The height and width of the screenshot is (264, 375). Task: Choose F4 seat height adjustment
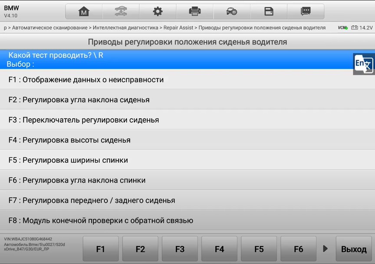[187, 140]
